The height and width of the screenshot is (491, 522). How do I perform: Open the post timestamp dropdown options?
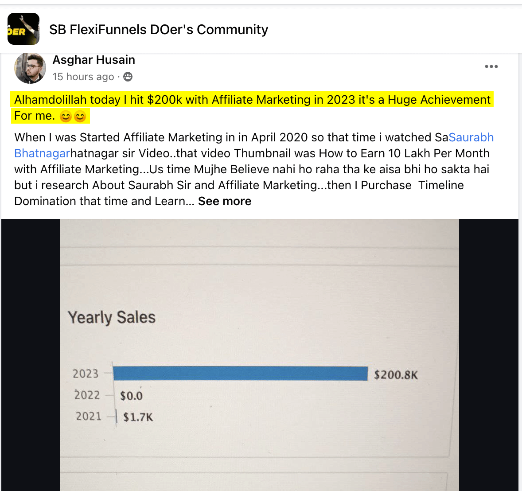coord(83,77)
